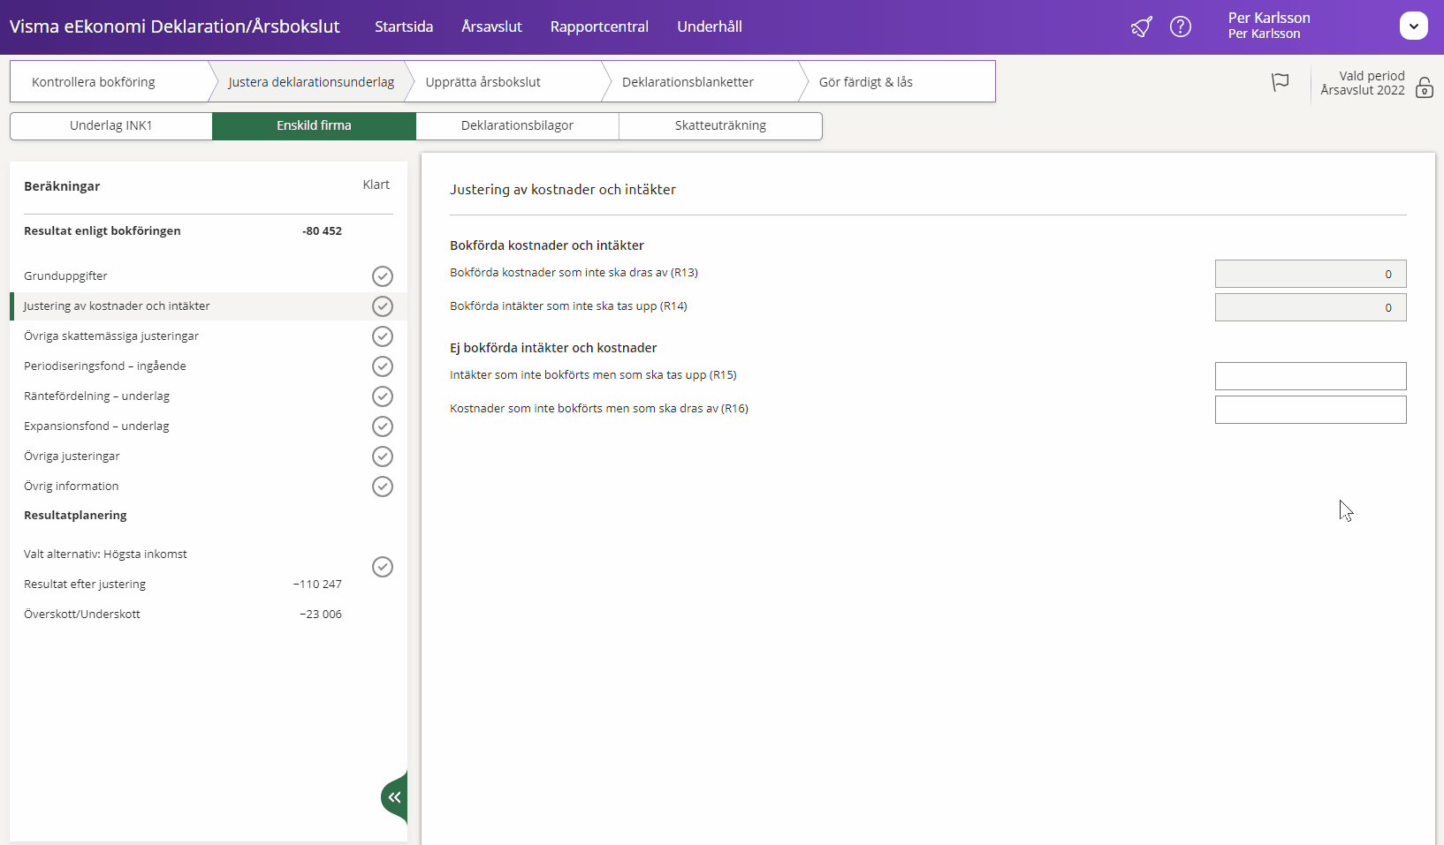
Task: Open the user account dropdown arrow
Action: pyautogui.click(x=1413, y=26)
